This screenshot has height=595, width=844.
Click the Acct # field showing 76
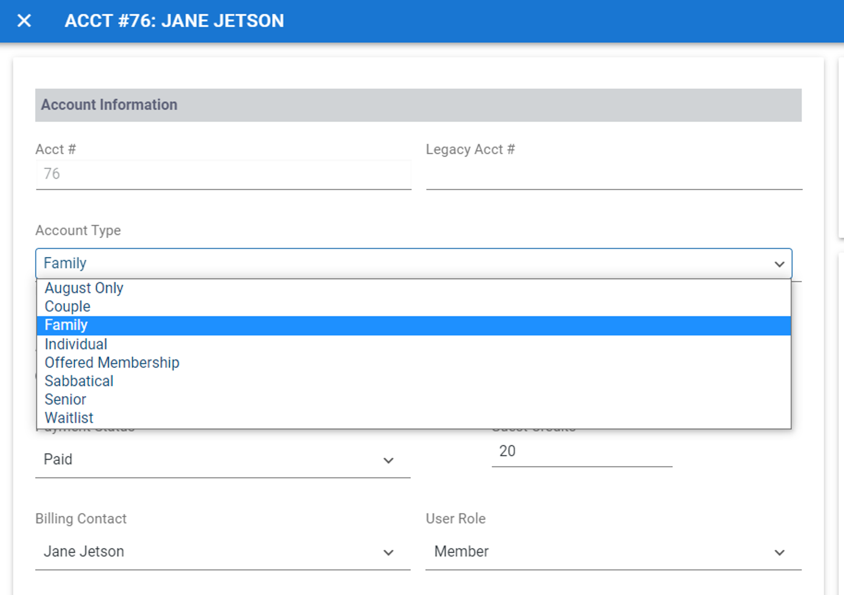pyautogui.click(x=223, y=174)
